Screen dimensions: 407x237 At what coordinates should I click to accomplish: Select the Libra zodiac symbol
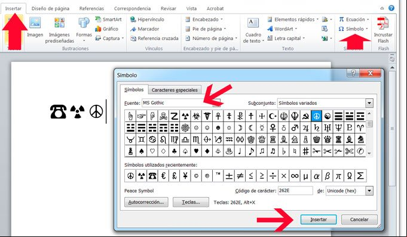click(x=185, y=139)
